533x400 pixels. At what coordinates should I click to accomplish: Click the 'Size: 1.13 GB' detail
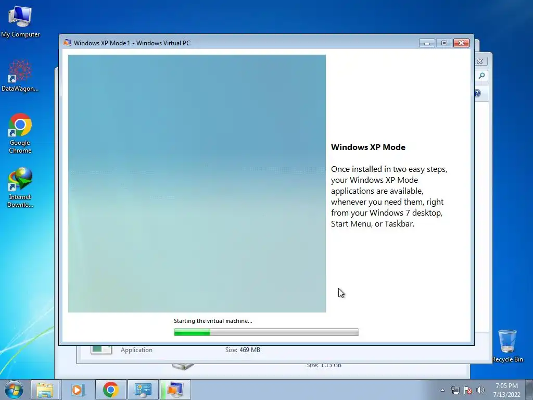(x=324, y=366)
